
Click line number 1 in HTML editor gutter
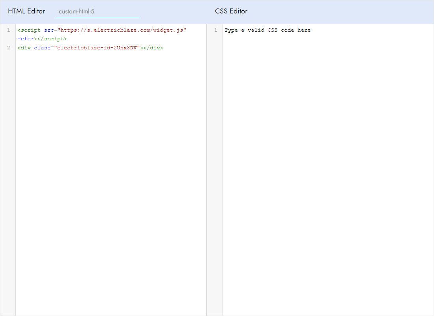point(9,30)
